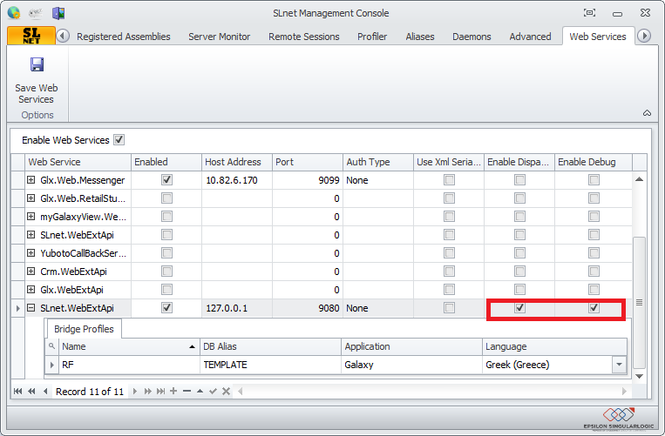
Task: Go to previous record in navigator
Action: point(45,391)
